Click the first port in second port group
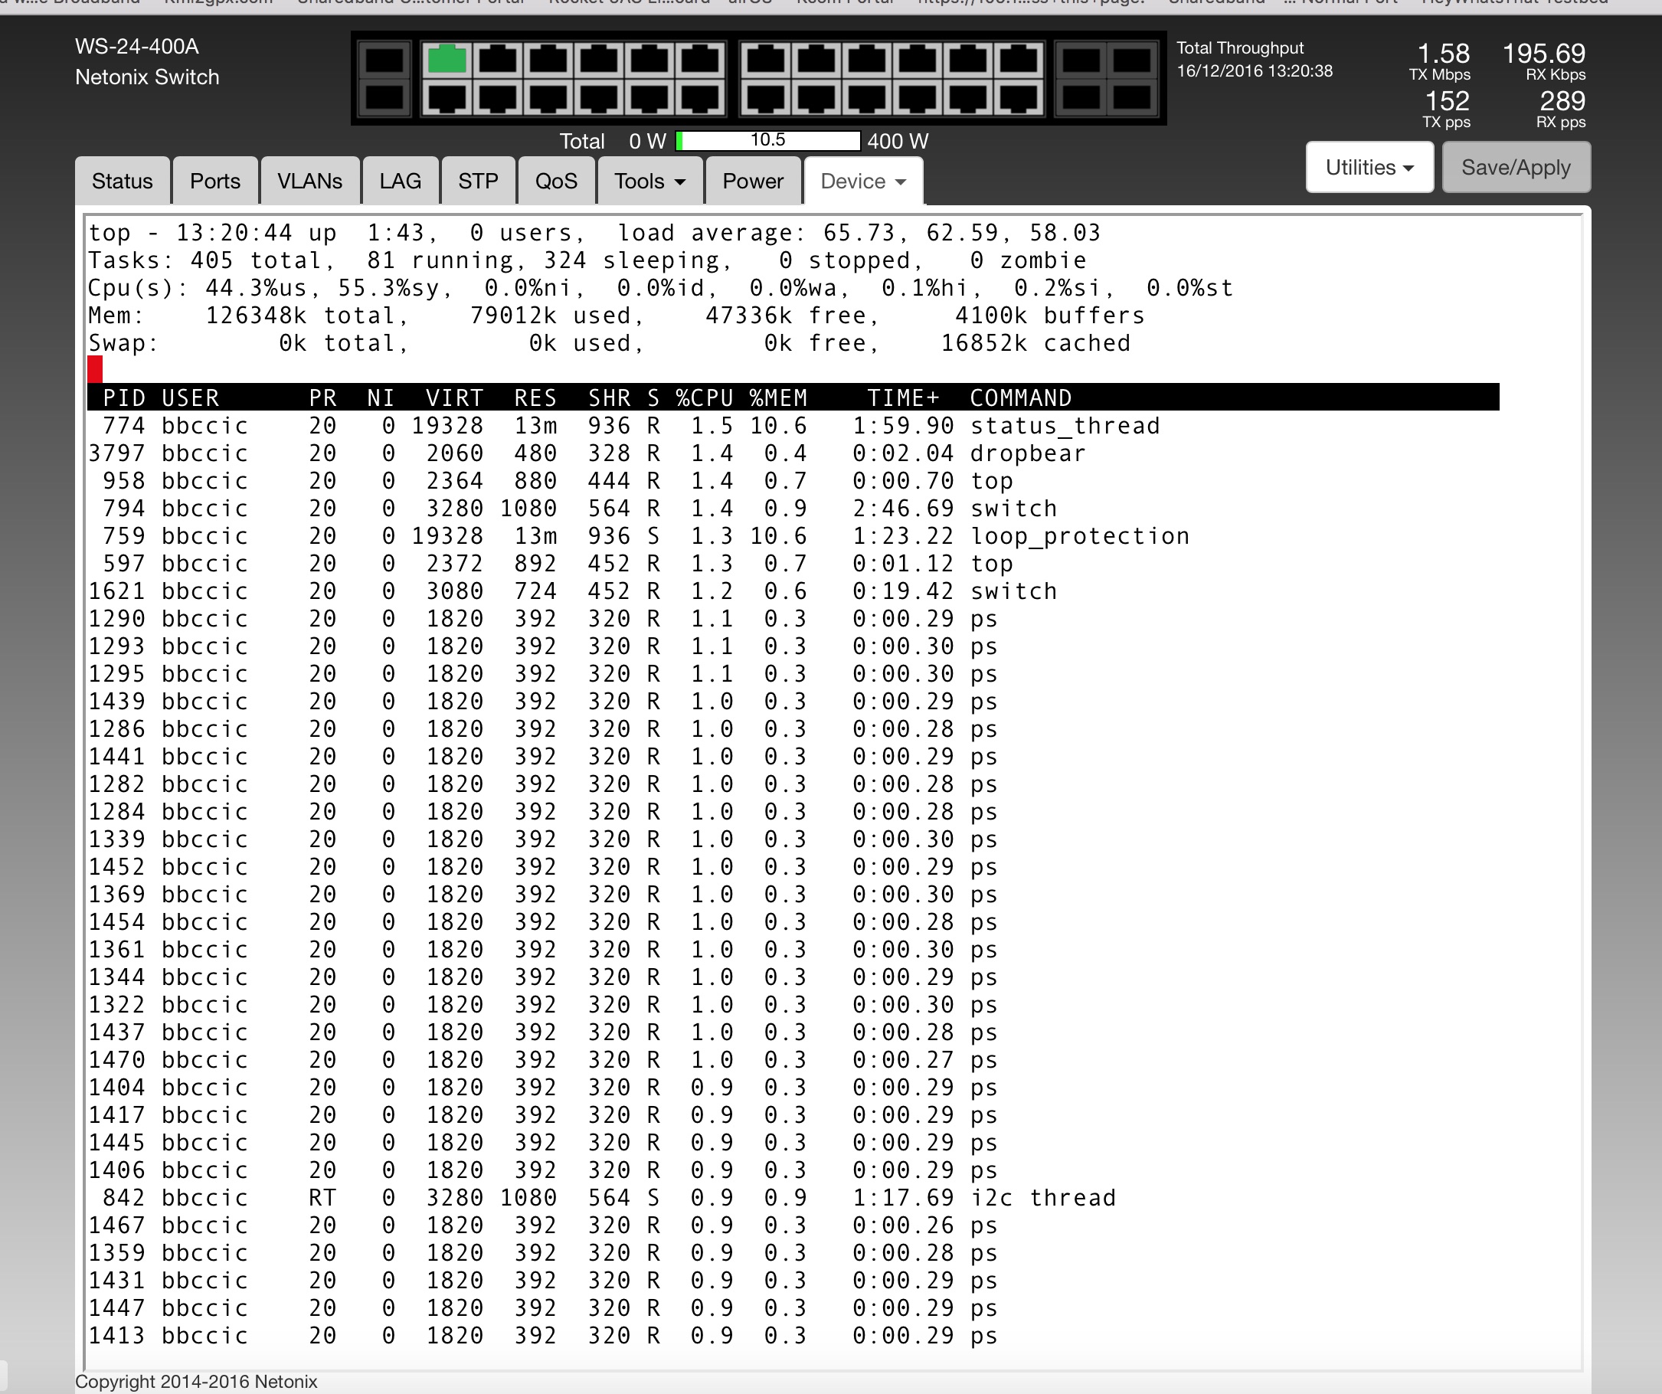 765,60
